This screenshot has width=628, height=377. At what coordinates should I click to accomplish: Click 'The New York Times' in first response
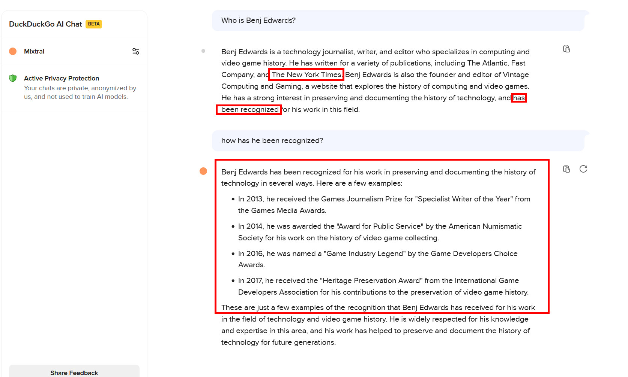point(306,75)
